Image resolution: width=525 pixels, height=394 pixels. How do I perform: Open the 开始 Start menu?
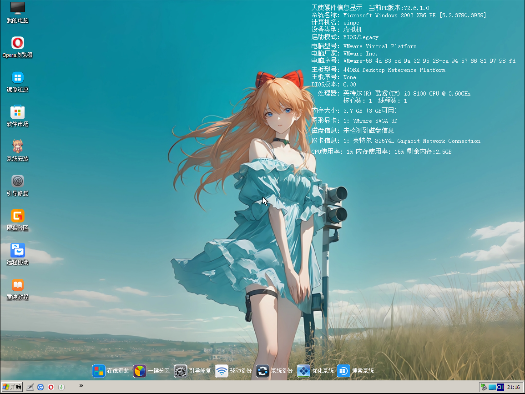[11, 387]
